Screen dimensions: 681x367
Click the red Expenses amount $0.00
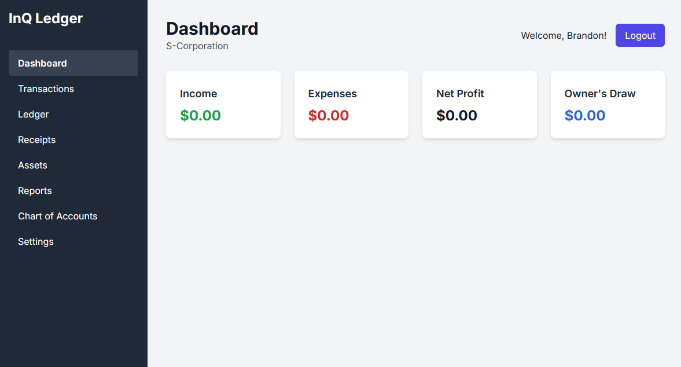pos(328,115)
